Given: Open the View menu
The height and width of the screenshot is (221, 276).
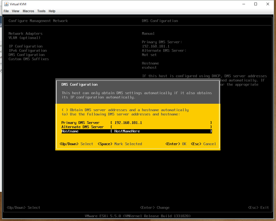Looking at the screenshot, I should point(16,11).
